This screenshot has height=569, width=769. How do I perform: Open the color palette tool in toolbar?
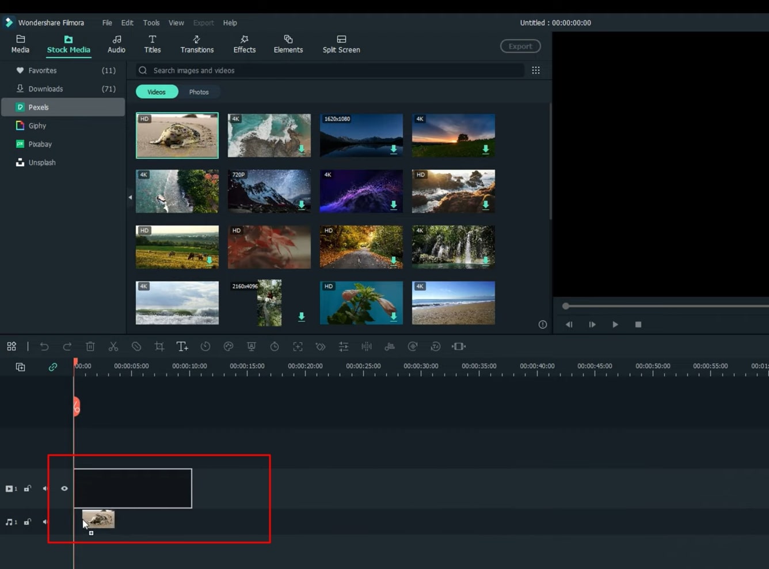point(229,346)
